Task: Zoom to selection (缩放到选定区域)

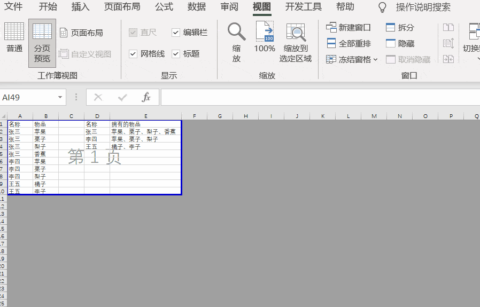Action: coord(296,43)
